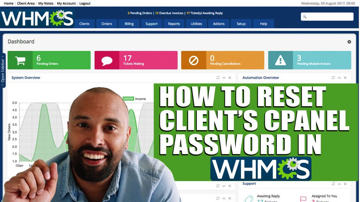Open the Setup menu
360x202 pixels.
241,24
